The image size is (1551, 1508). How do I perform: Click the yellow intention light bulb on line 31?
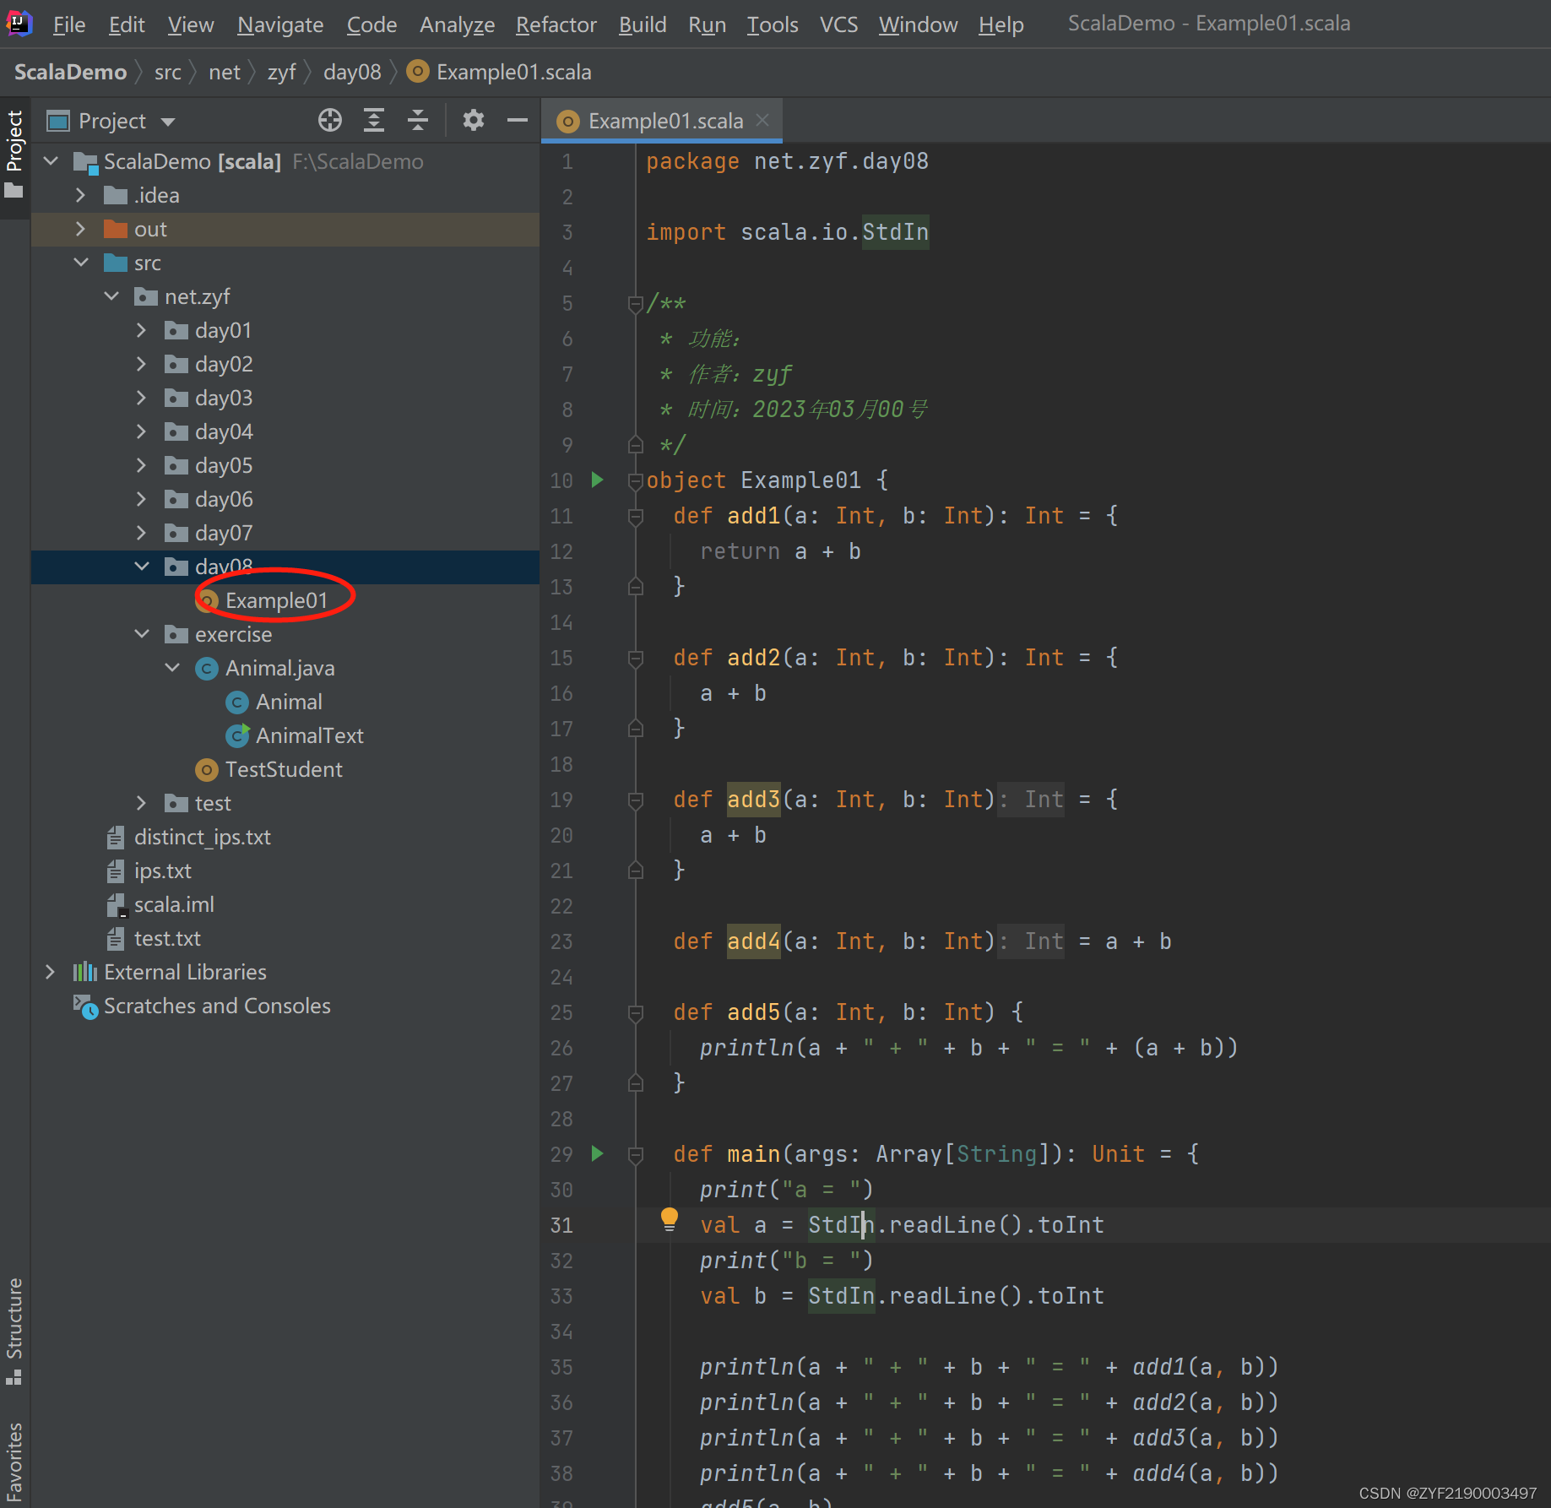(670, 1219)
